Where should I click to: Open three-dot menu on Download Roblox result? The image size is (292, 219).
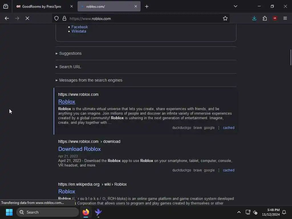pos(219,170)
